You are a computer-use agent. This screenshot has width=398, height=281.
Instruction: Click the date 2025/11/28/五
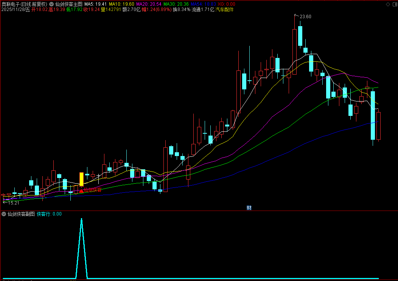[16, 9]
